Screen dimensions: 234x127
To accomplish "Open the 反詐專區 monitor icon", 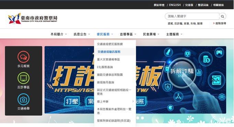I will [x=23, y=78].
